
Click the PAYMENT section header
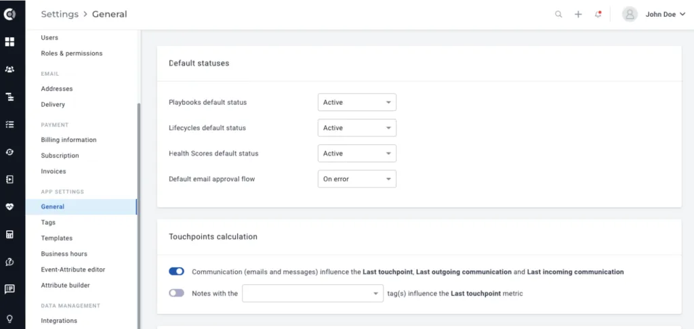tap(55, 125)
